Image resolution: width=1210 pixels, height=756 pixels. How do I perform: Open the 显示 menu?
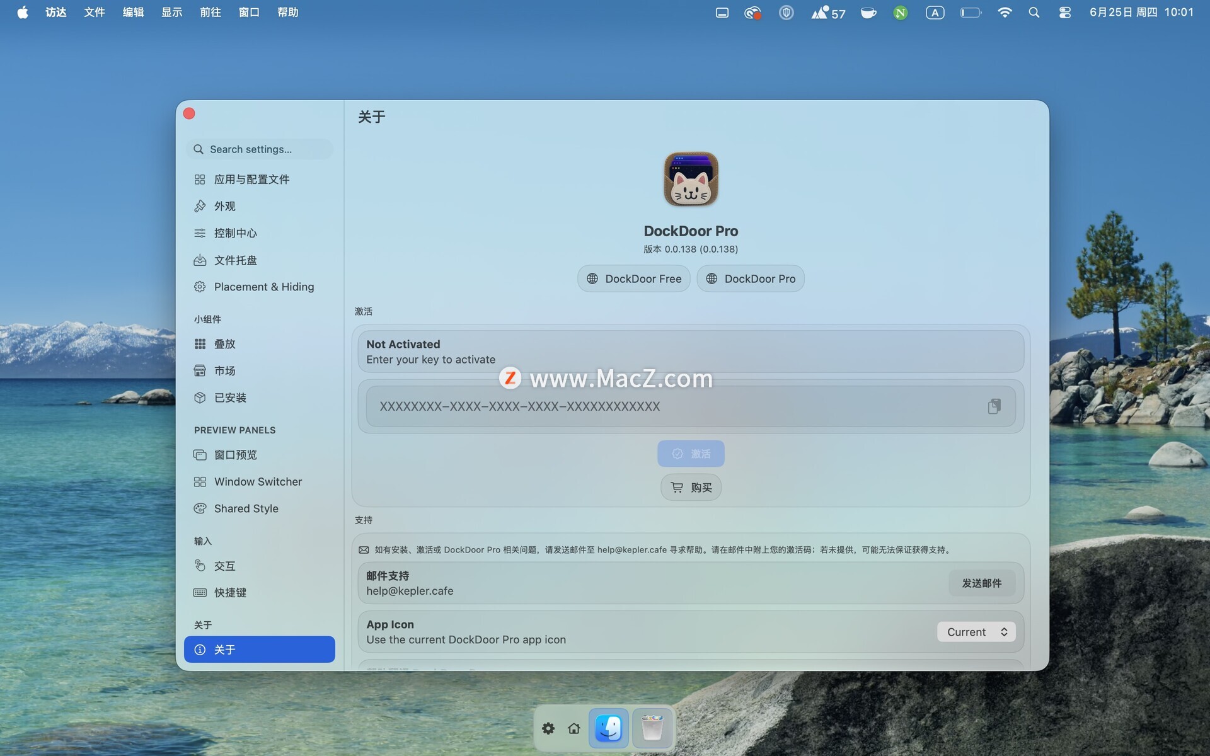[172, 13]
